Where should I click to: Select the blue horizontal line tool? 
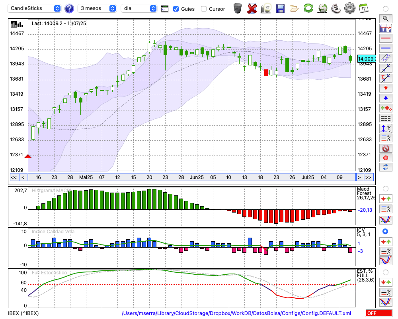[386, 48]
